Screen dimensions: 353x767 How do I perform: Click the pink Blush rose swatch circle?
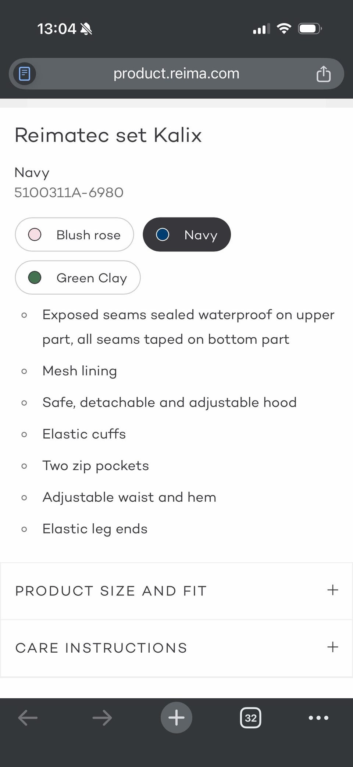[35, 234]
